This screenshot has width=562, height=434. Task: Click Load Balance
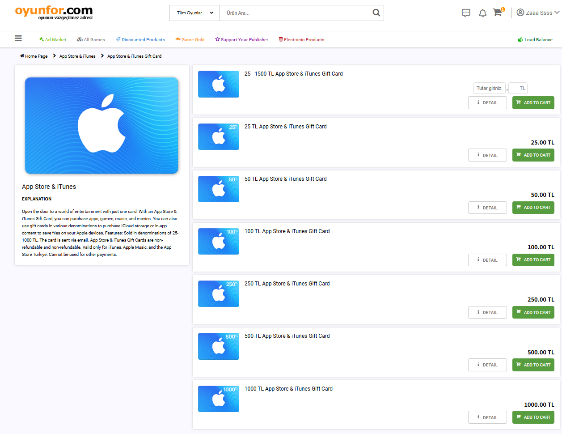pos(535,39)
